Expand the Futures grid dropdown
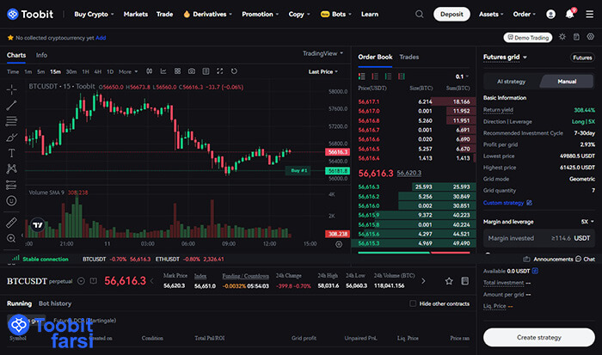Image resolution: width=602 pixels, height=355 pixels. point(507,58)
